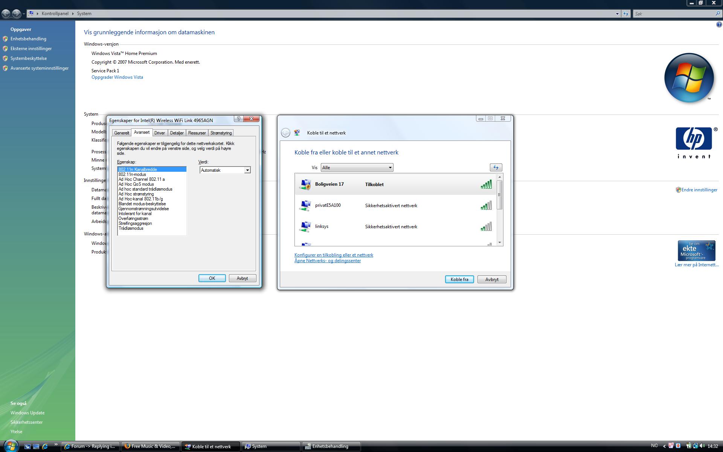
Task: Open Åpne Nettverks- og delingssenter link
Action: pyautogui.click(x=328, y=261)
